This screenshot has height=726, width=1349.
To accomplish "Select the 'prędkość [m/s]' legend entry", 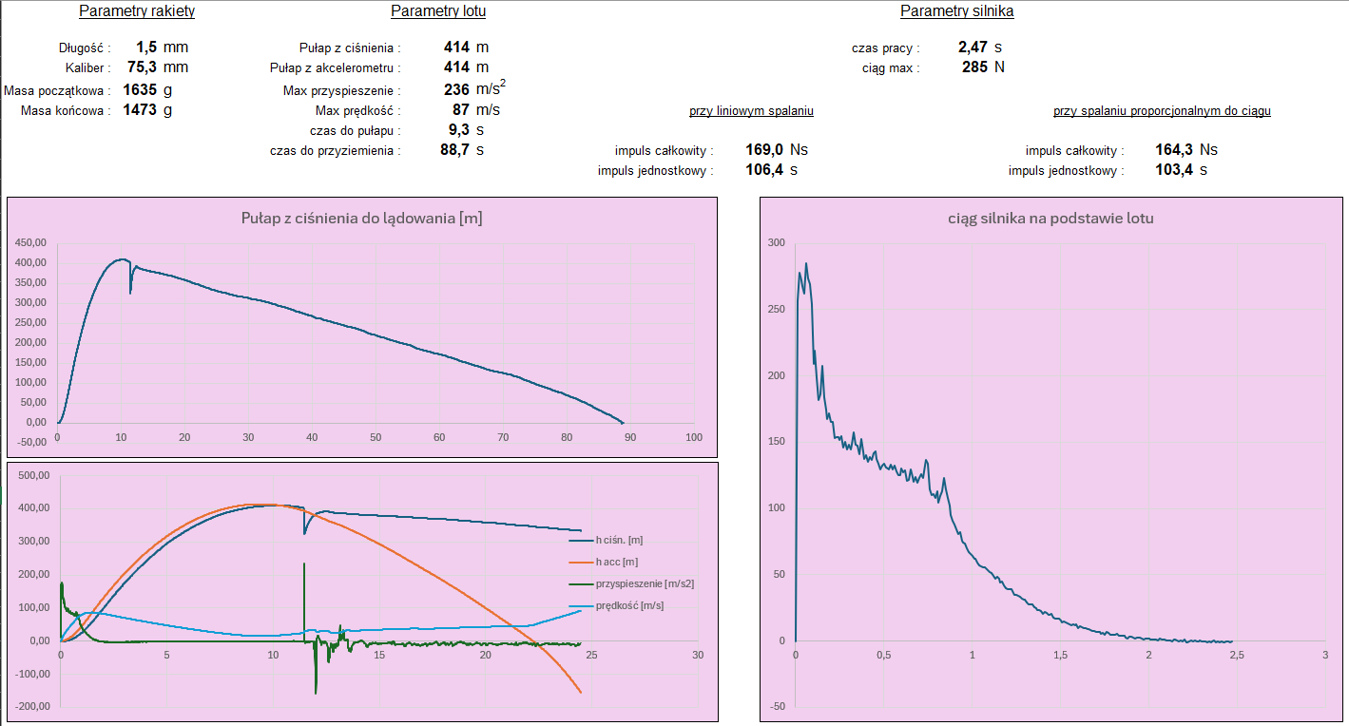I will (629, 605).
